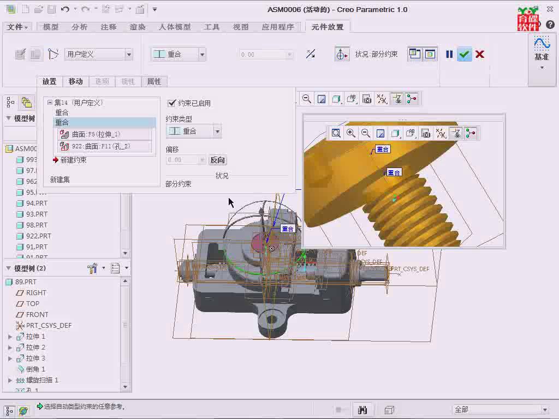The image size is (559, 419).
Task: Expand the 拉伸 1 feature node
Action: coord(10,336)
